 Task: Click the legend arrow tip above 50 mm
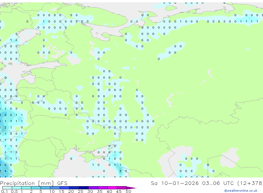pyautogui.click(x=131, y=188)
